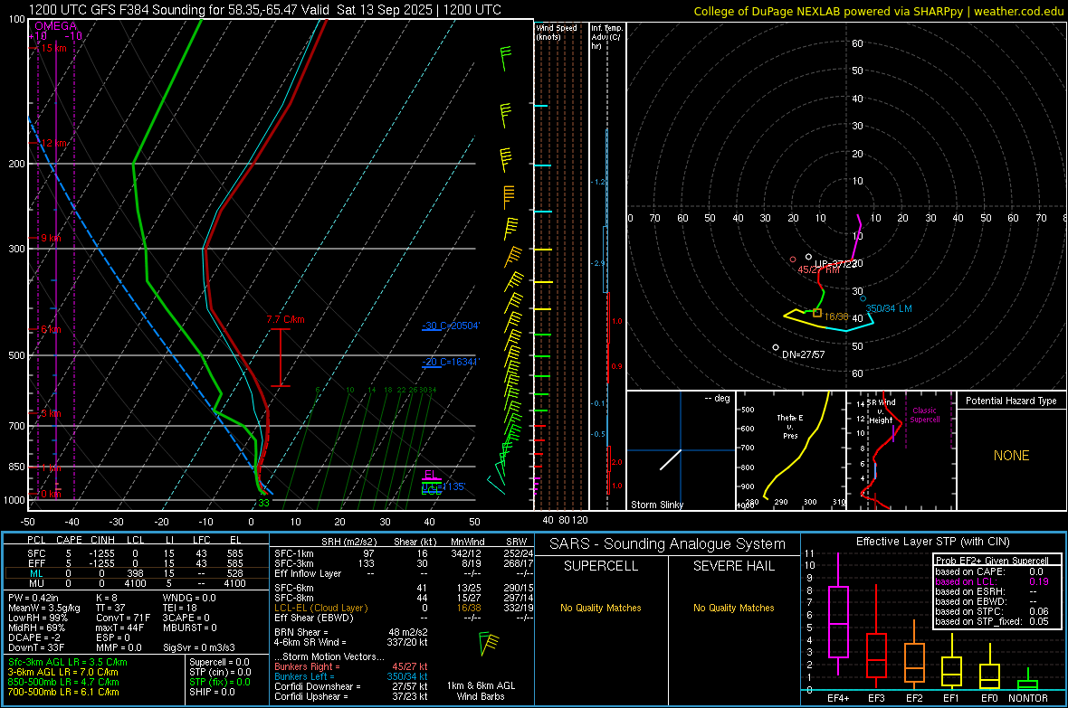This screenshot has width=1068, height=708.
Task: Click the Theta-E v. Pres panel label
Action: coord(790,427)
